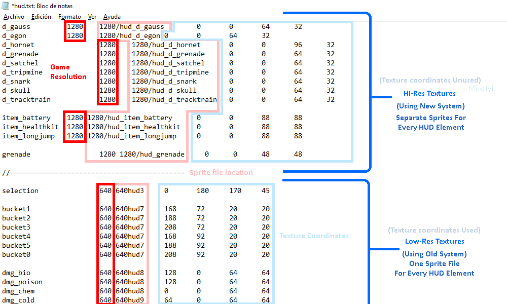Click the "bucket3" entry name
Viewport: 507px width, 304px height.
pos(16,227)
